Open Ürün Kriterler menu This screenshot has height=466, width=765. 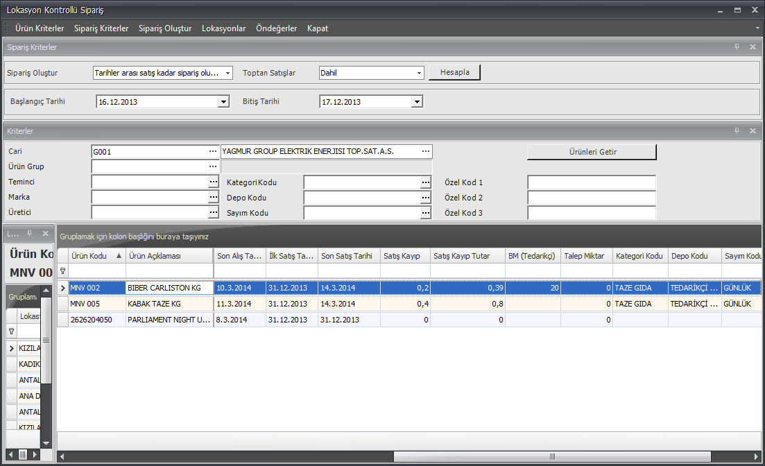click(x=40, y=28)
